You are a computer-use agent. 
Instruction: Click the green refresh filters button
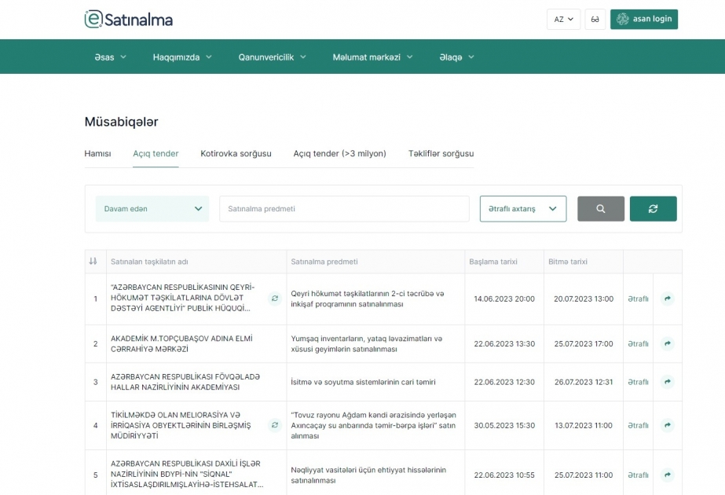(x=653, y=209)
